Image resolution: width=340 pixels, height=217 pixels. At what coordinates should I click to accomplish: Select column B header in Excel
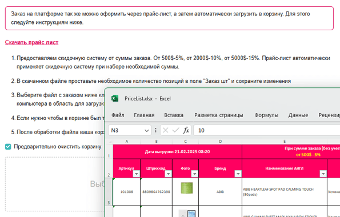point(157,142)
